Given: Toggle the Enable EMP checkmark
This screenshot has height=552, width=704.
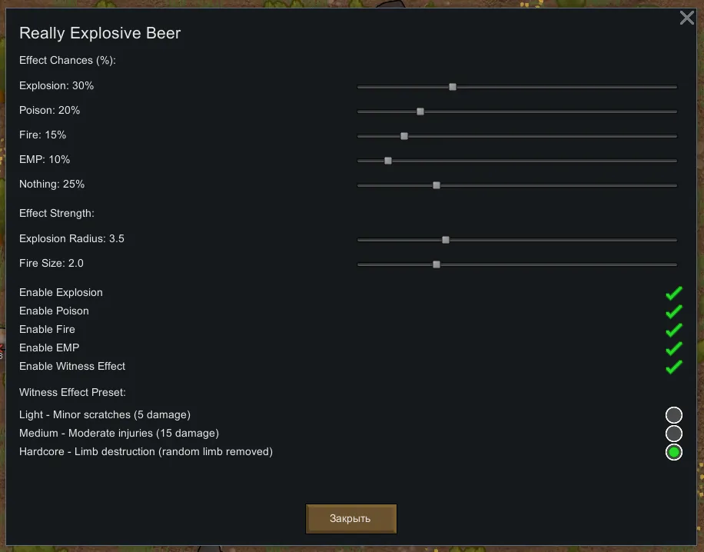Looking at the screenshot, I should [x=674, y=348].
